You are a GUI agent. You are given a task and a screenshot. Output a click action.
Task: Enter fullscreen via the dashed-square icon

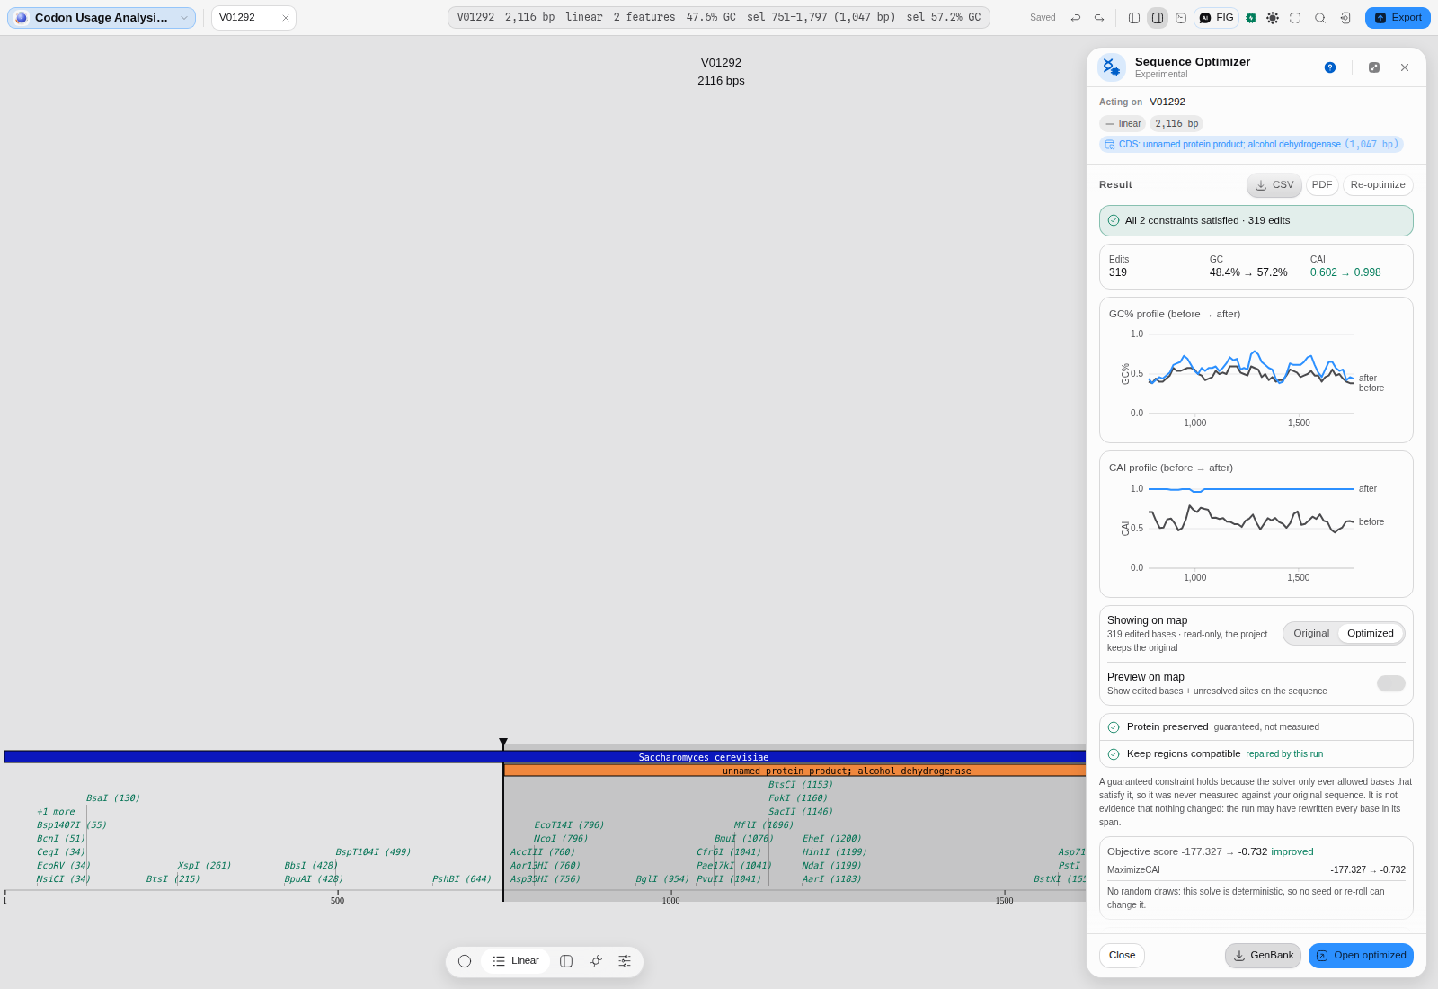(x=1295, y=18)
